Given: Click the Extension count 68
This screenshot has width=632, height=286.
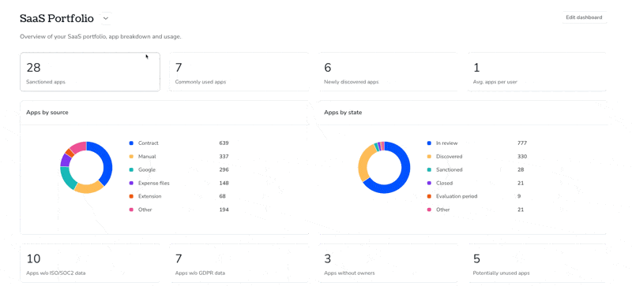Looking at the screenshot, I should pos(223,196).
